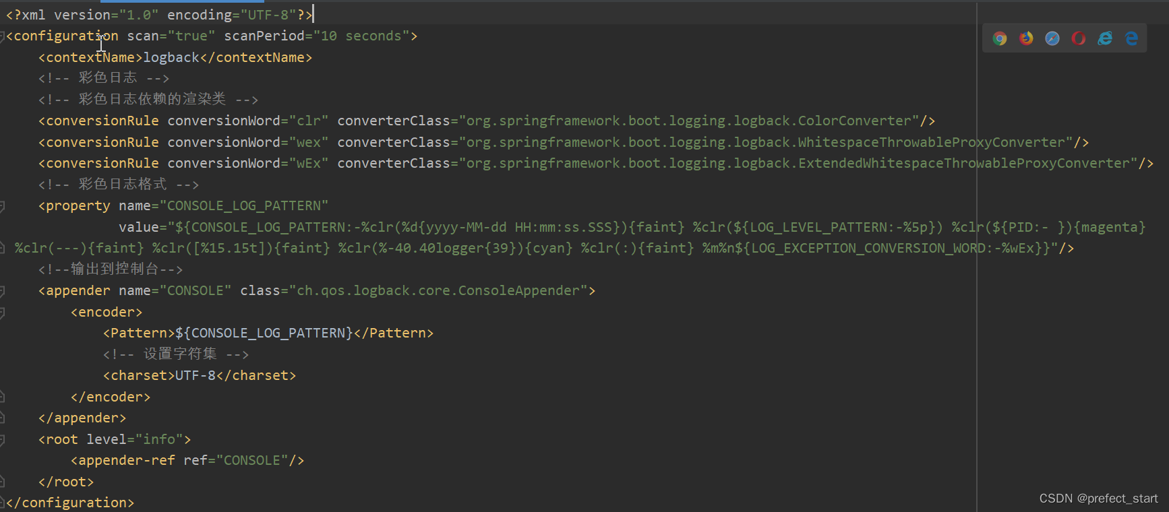Click the comment "设置字符集"
This screenshot has width=1169, height=512.
pyautogui.click(x=176, y=354)
